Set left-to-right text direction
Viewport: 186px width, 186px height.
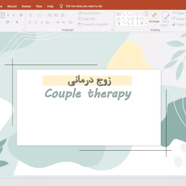click(58, 23)
